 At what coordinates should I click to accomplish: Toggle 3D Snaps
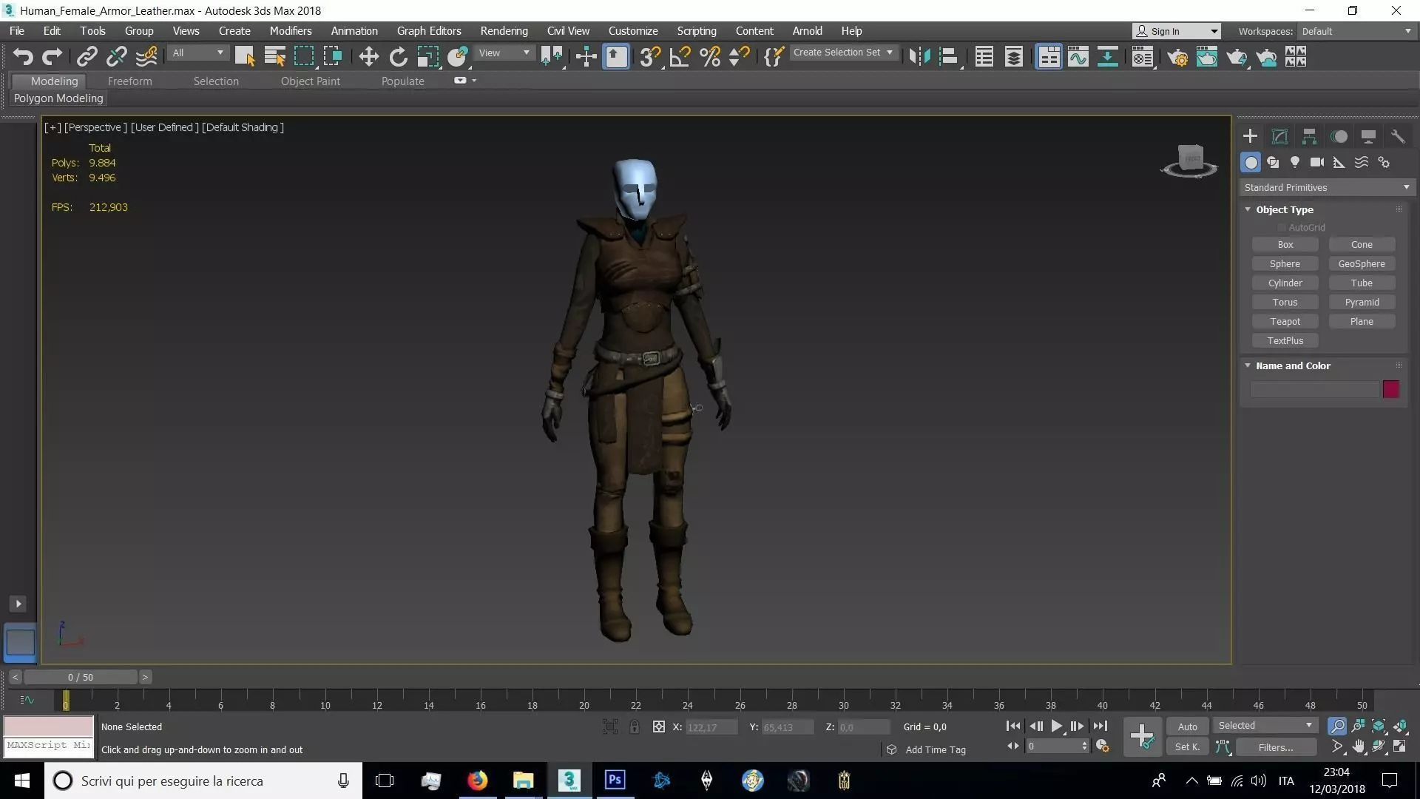pyautogui.click(x=650, y=56)
